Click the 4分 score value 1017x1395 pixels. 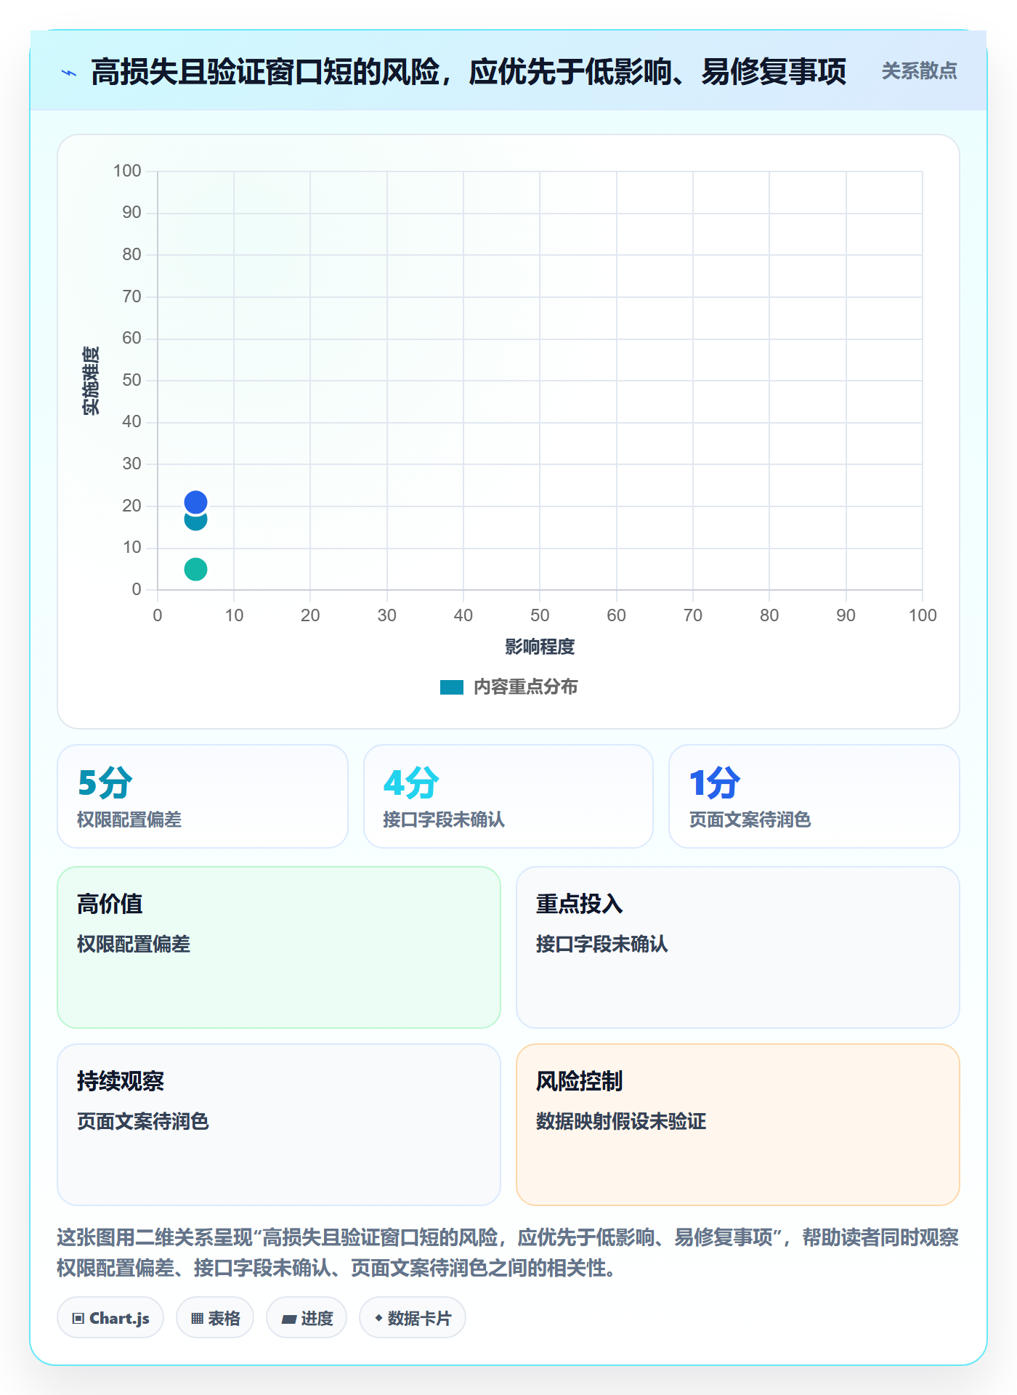coord(411,783)
